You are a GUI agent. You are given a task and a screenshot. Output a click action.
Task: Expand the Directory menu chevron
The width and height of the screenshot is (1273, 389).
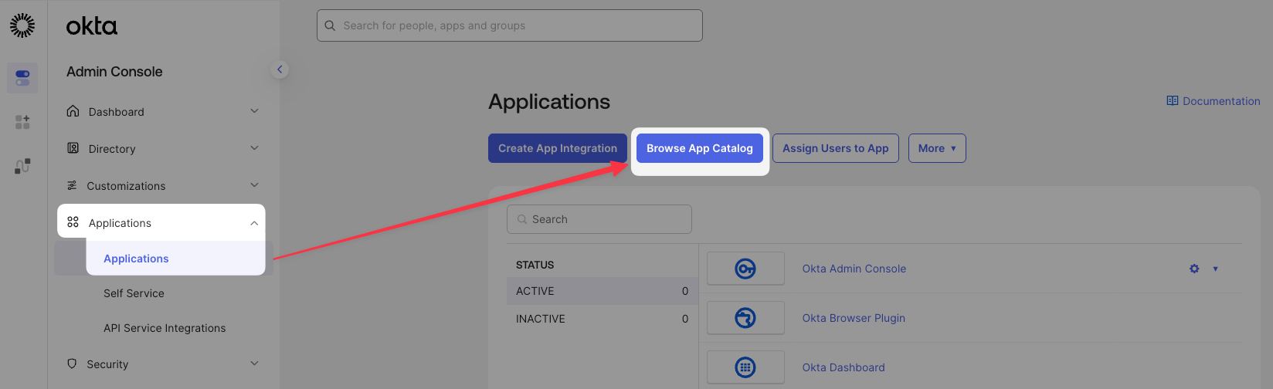point(254,148)
